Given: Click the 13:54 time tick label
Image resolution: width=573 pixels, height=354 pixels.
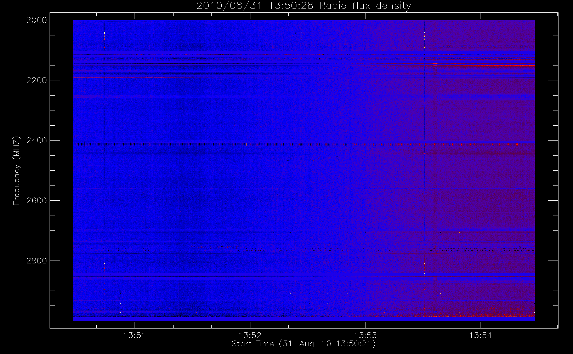Looking at the screenshot, I should tap(481, 335).
